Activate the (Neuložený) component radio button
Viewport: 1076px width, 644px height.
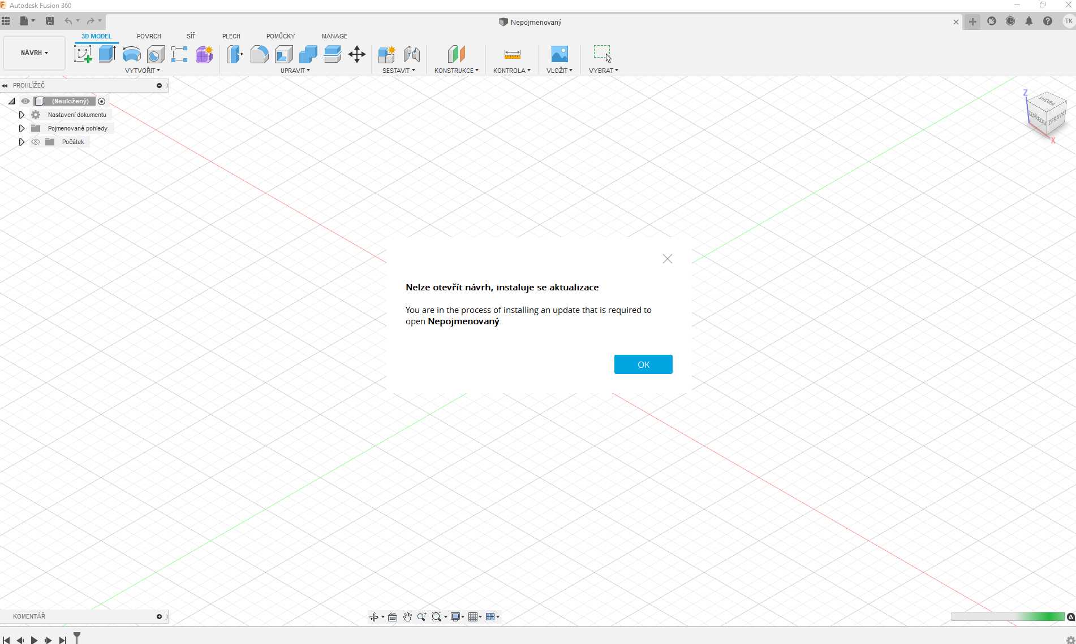click(102, 101)
